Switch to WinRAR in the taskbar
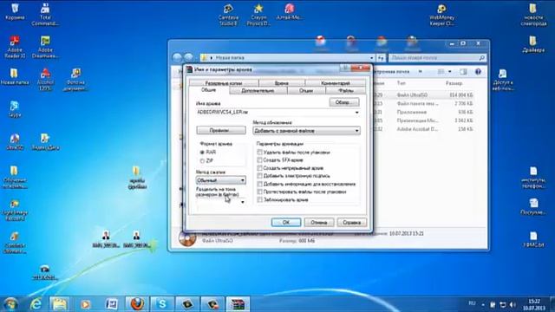Screen dimensions: 555x312 click(238, 304)
